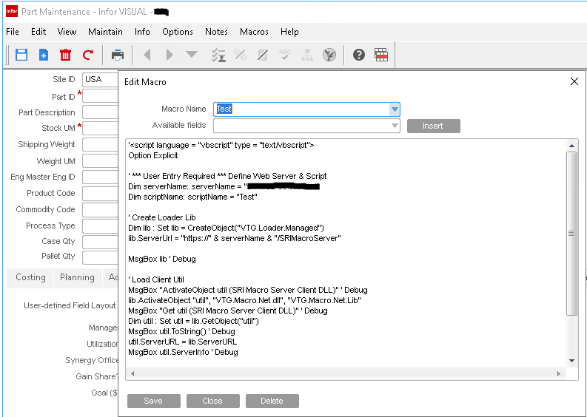Click the Case Qty input field
This screenshot has height=417, width=587.
pos(101,242)
